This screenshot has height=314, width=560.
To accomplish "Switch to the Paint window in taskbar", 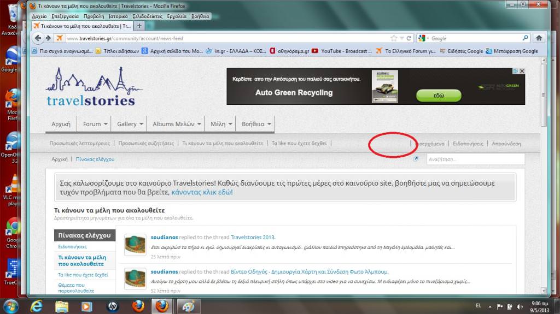I will 189,306.
